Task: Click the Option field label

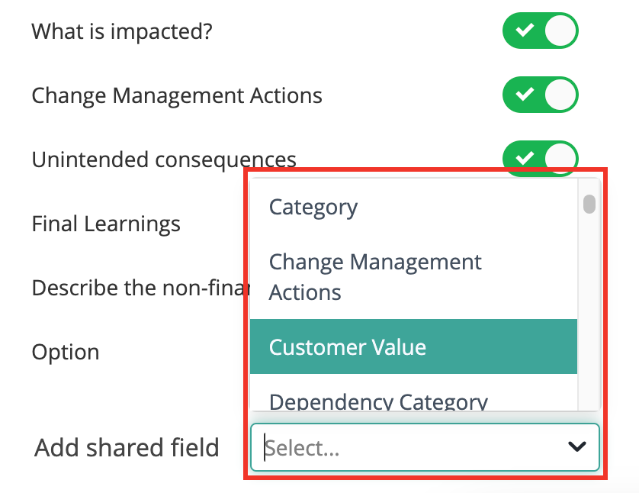Action: coord(66,352)
